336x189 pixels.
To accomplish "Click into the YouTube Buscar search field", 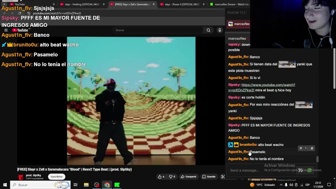I will point(158,30).
